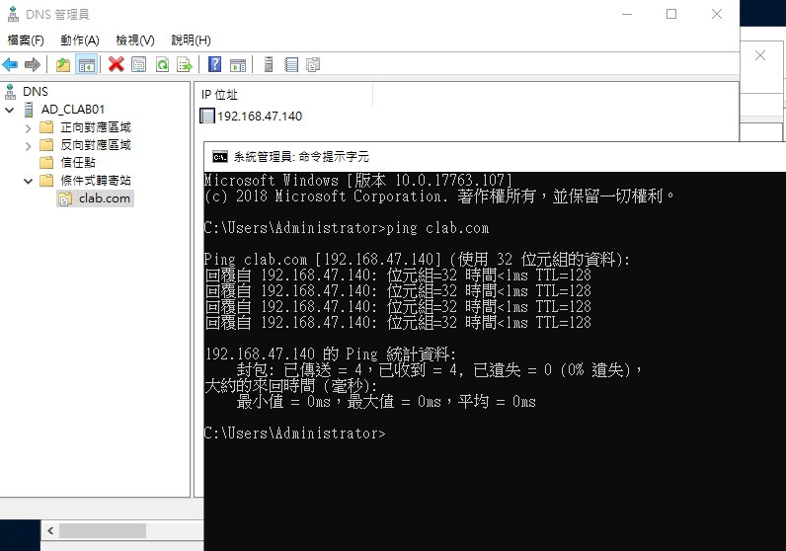
Task: Maximize the DNS 管理員 window
Action: [x=671, y=14]
